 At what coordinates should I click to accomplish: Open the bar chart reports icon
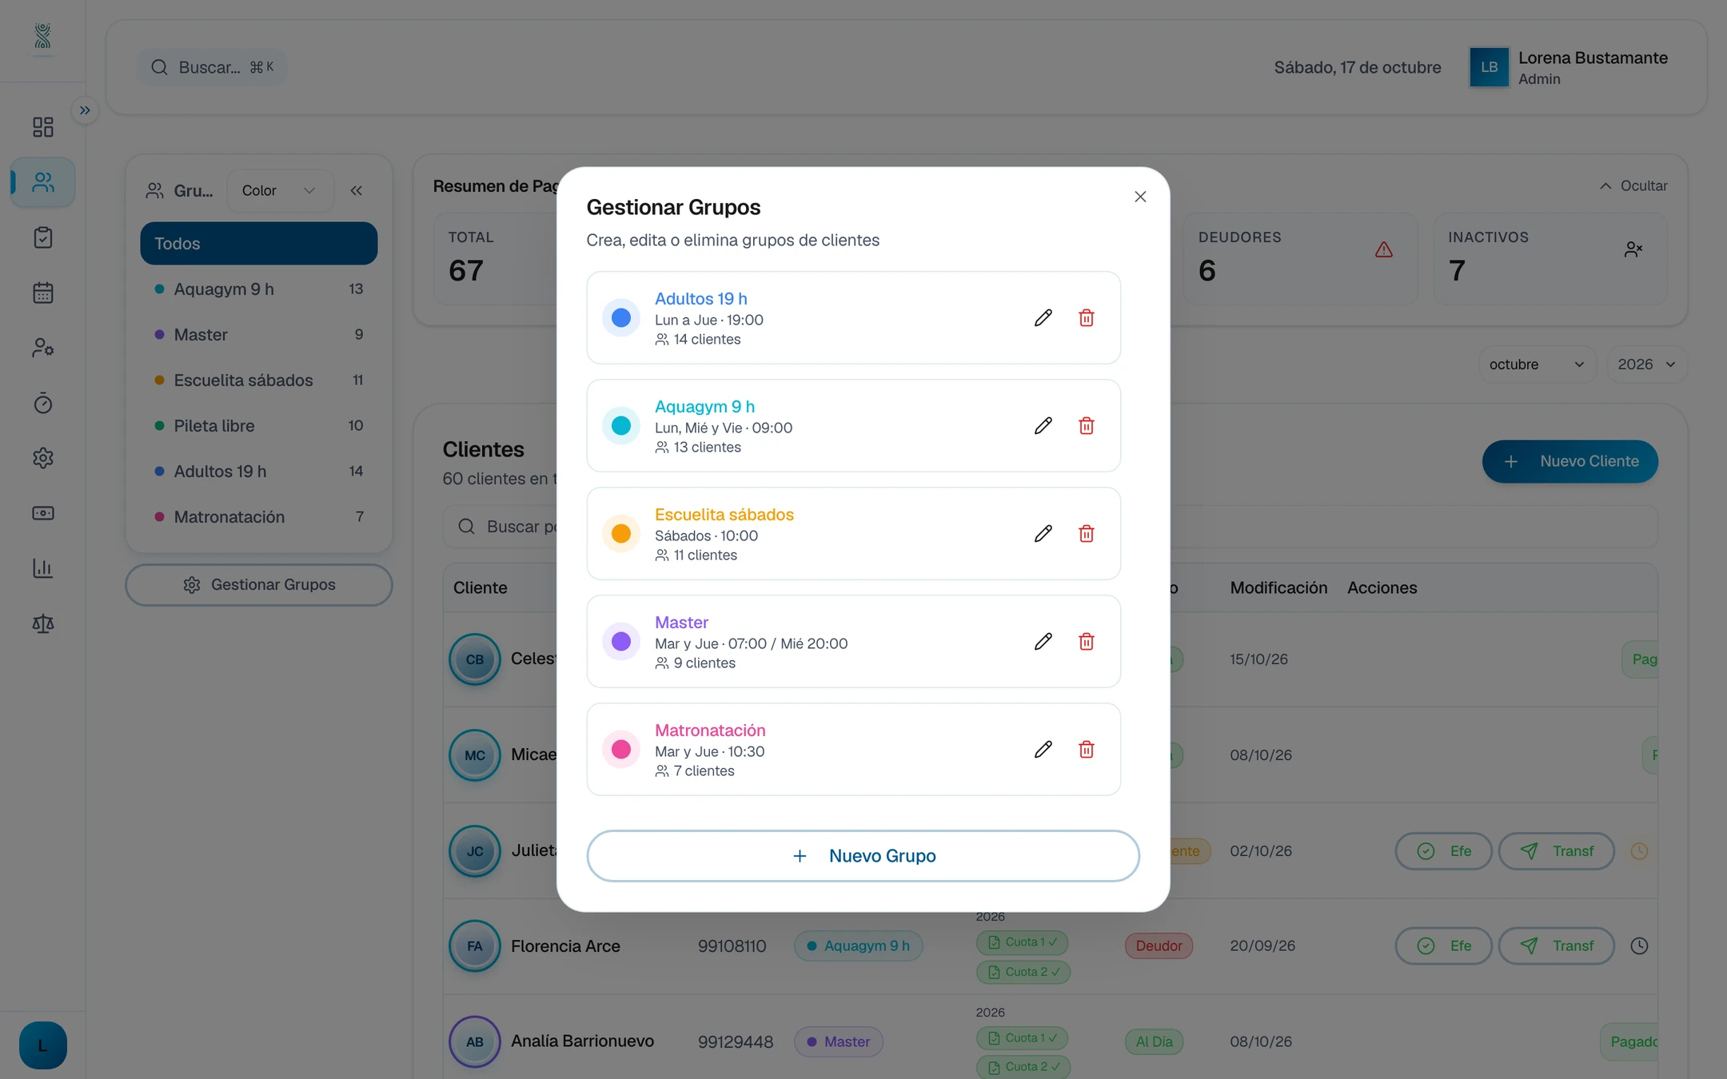click(43, 568)
